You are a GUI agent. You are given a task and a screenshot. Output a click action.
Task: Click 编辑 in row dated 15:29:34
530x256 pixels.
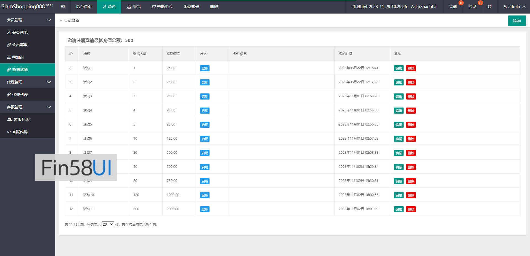click(399, 167)
